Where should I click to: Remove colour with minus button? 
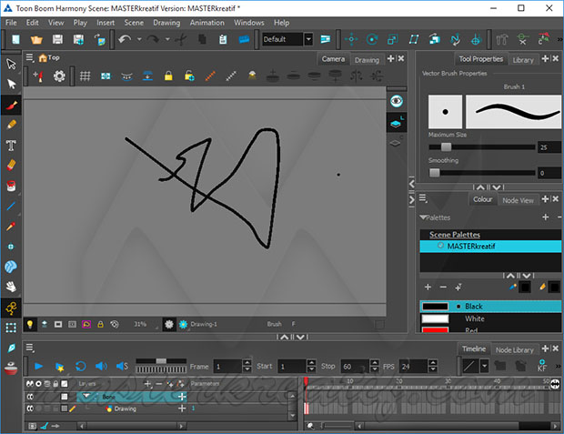(443, 287)
